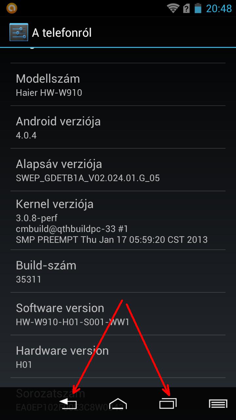This screenshot has height=420, width=236.
Task: Select the Hardware version H01 entry
Action: tap(118, 357)
